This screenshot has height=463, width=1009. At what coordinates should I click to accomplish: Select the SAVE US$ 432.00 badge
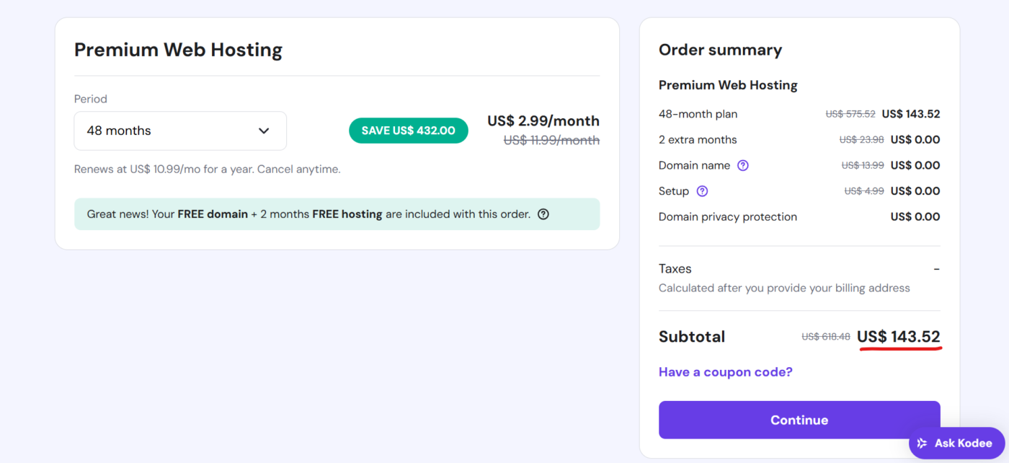[x=408, y=131]
